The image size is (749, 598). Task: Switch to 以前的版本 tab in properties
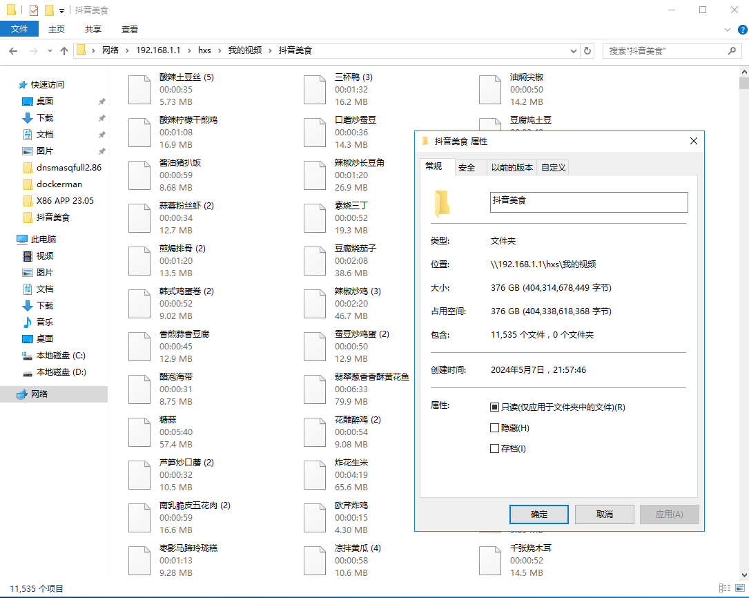512,168
